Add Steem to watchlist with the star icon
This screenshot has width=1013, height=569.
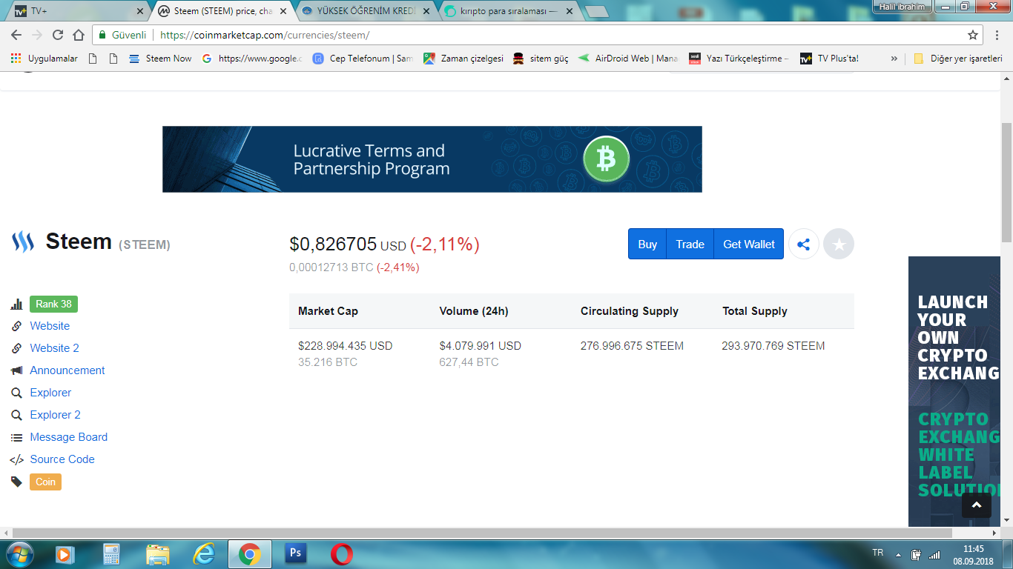point(839,244)
